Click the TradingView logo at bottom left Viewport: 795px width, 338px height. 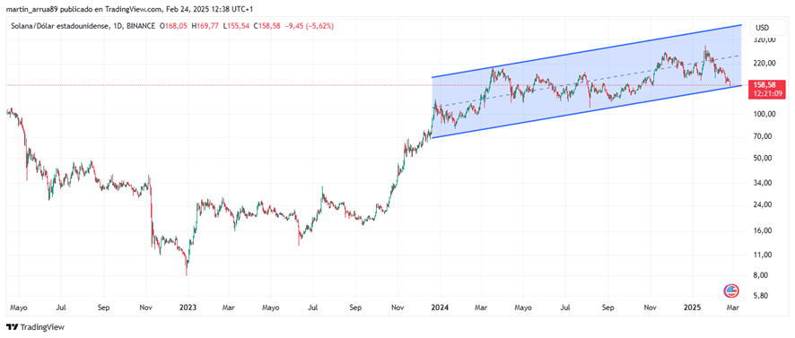[x=35, y=327]
